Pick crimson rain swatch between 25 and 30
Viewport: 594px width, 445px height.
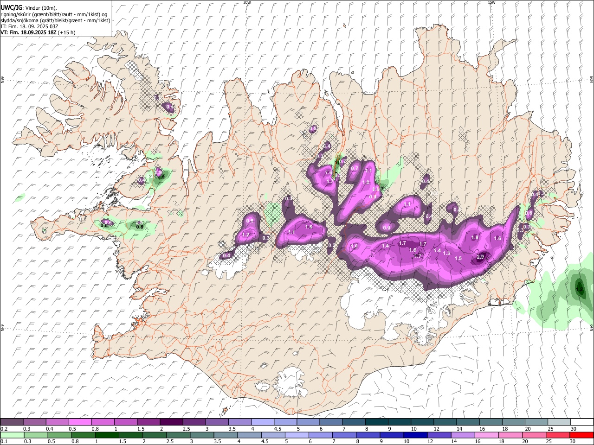pos(558,435)
